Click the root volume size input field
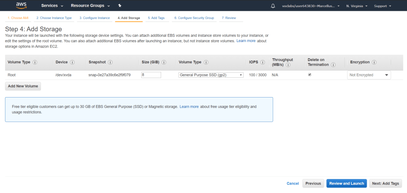Screen dimensions: 407x193 point(151,75)
